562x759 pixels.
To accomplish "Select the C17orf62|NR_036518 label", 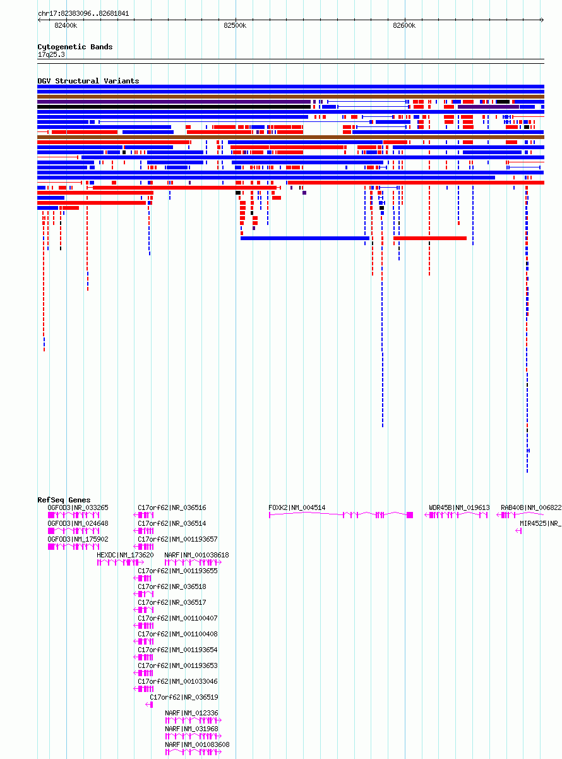I will 172,586.
